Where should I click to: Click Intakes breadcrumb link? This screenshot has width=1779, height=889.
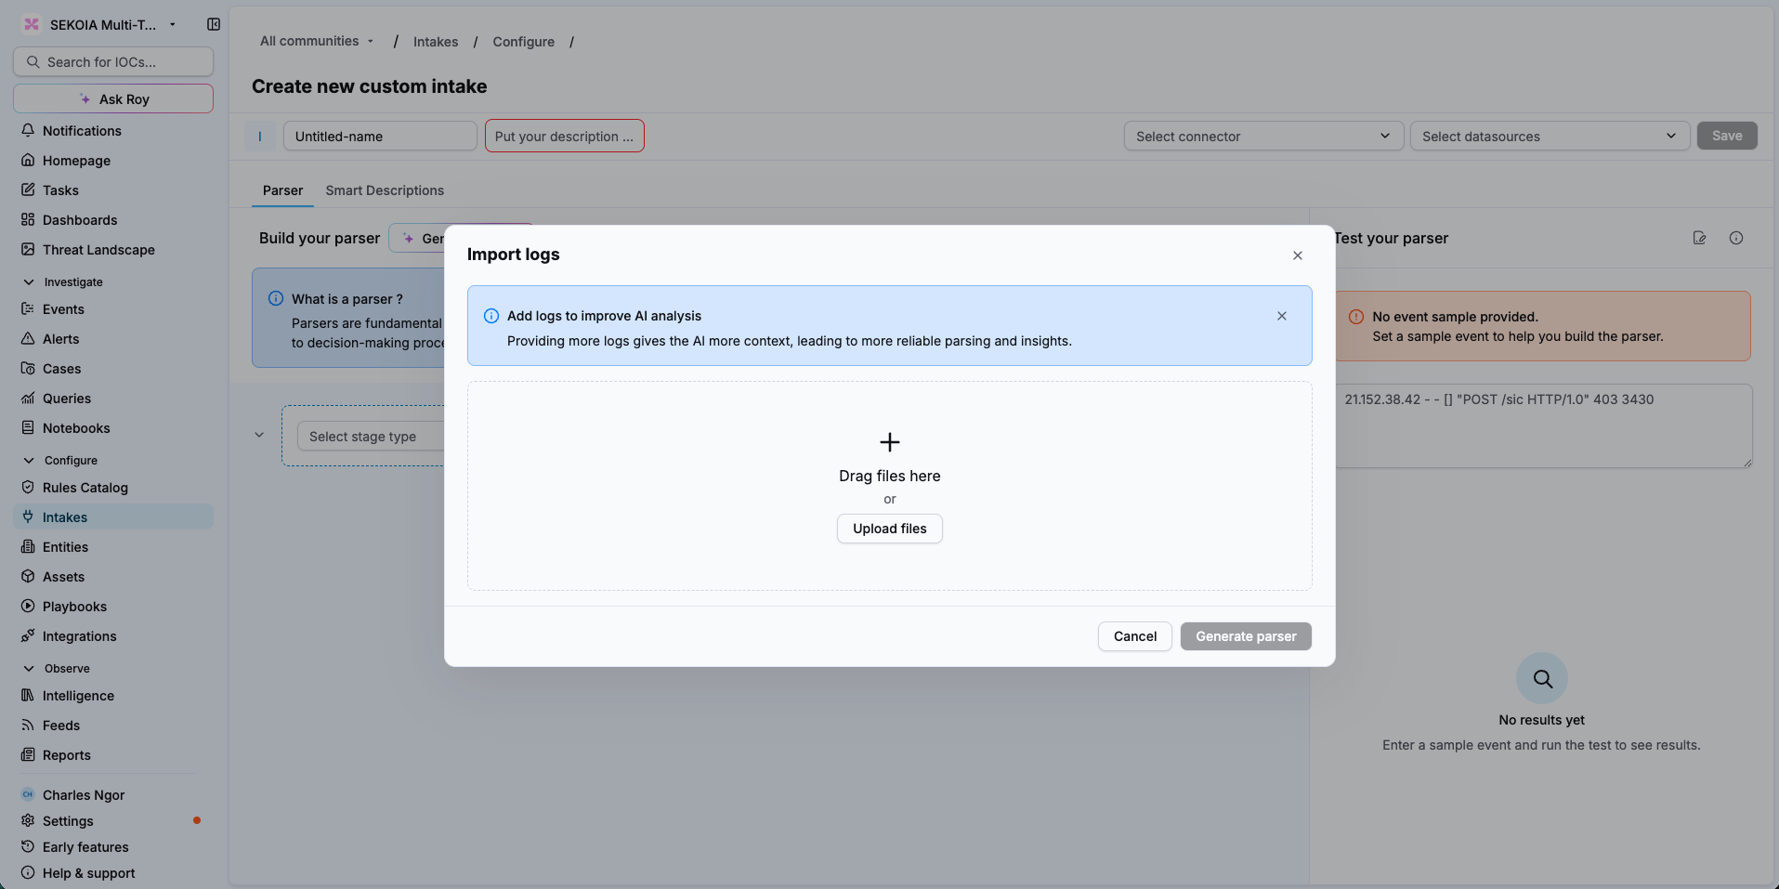pos(436,42)
